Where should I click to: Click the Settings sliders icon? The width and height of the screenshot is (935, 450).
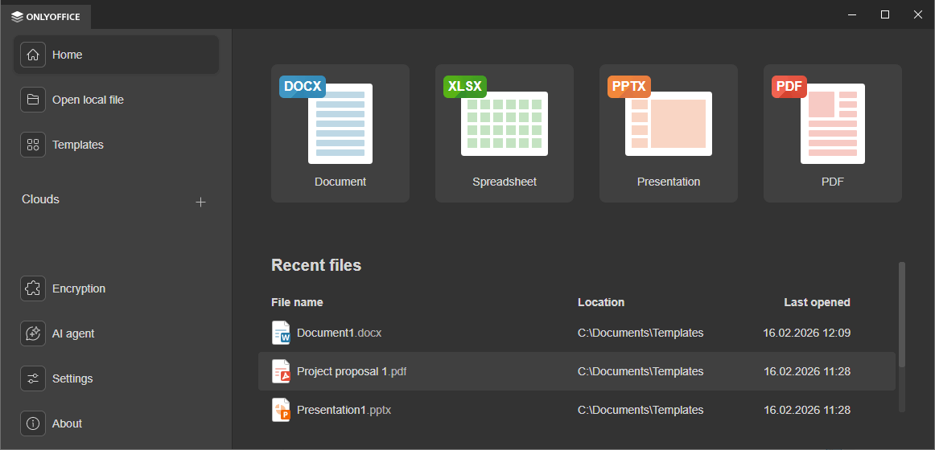pyautogui.click(x=33, y=378)
